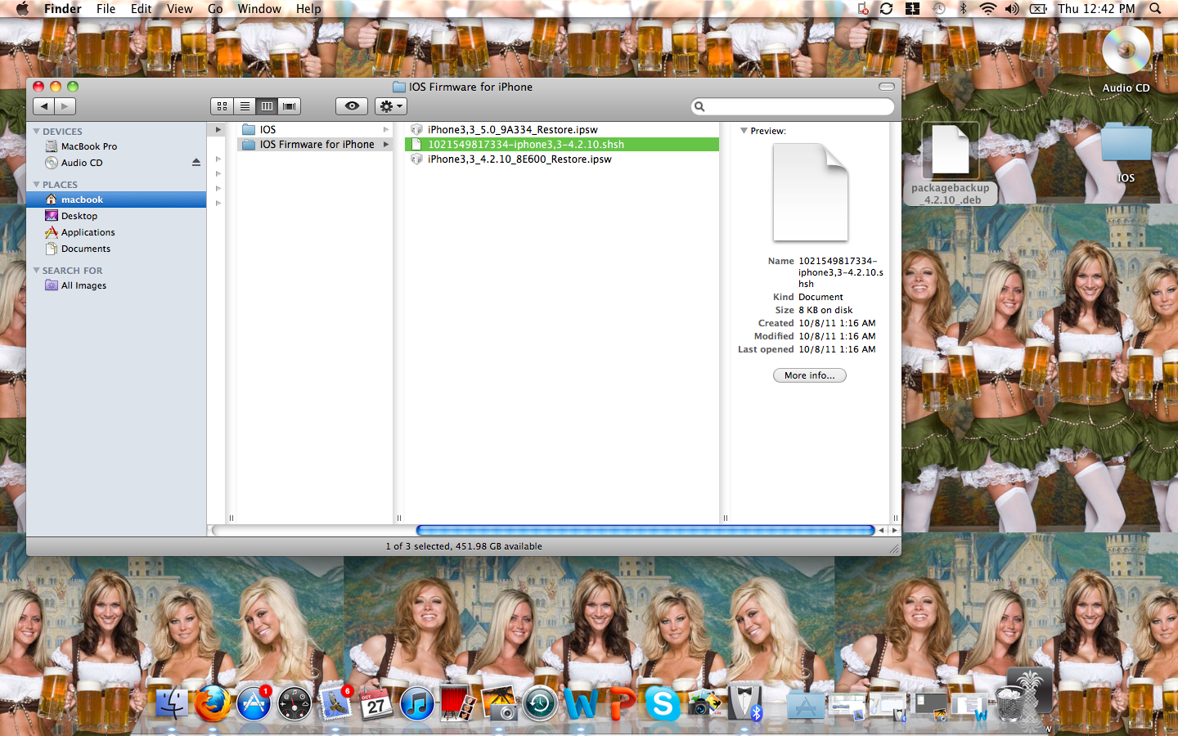1178x736 pixels.
Task: Eject the Audio CD
Action: point(196,163)
